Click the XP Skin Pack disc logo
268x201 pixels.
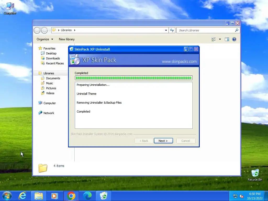click(75, 60)
